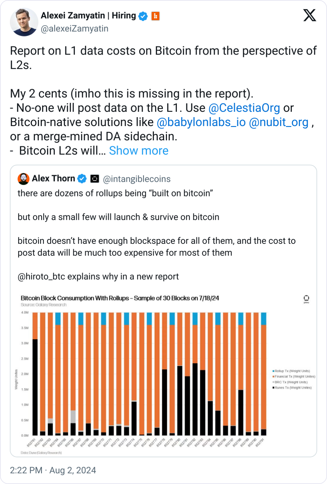Open the @intangiblecoins handle

(x=137, y=179)
